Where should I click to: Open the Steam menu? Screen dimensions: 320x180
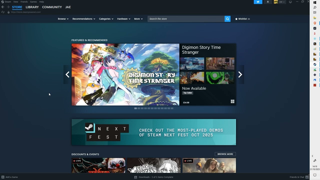click(x=8, y=2)
